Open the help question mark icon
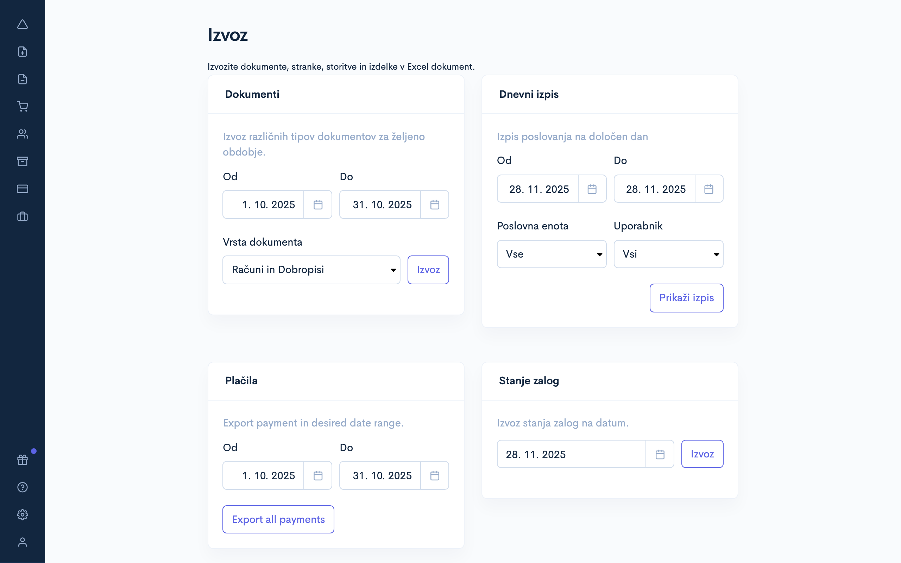Screen dimensions: 901x563 coord(22,487)
